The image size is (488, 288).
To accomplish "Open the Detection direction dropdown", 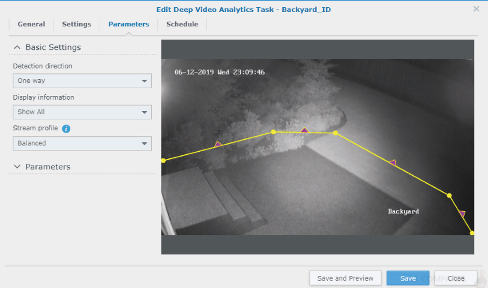I will [82, 81].
